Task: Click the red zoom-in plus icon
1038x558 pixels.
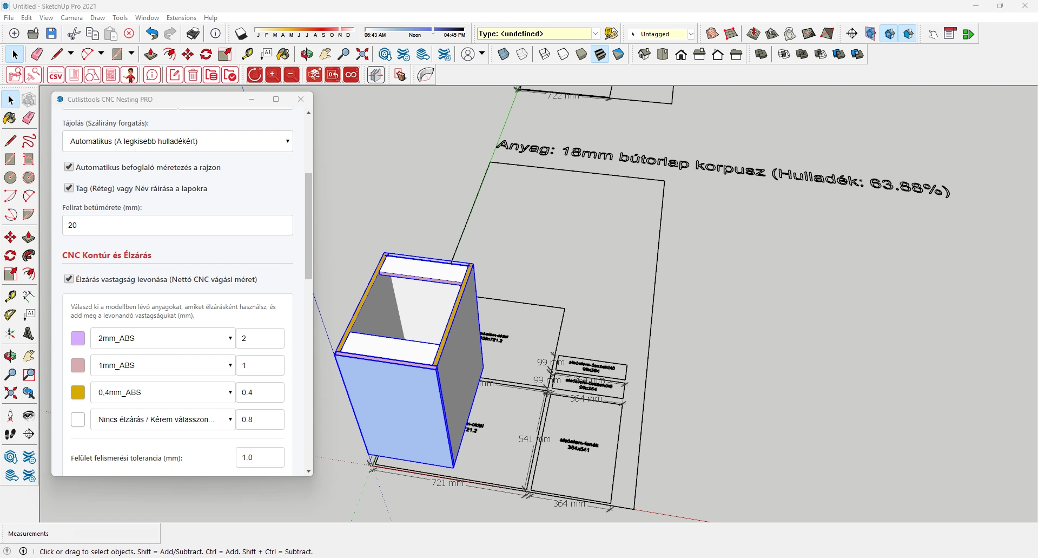Action: point(273,75)
